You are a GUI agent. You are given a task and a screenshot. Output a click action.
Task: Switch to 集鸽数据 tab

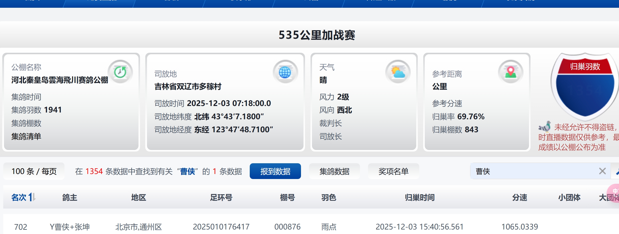tap(334, 171)
